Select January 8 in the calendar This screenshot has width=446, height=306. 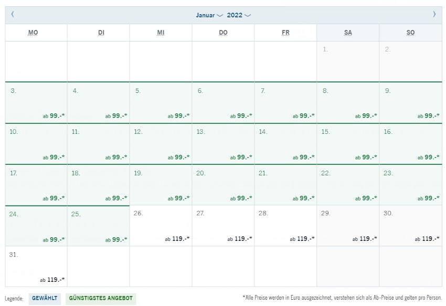[x=348, y=102]
